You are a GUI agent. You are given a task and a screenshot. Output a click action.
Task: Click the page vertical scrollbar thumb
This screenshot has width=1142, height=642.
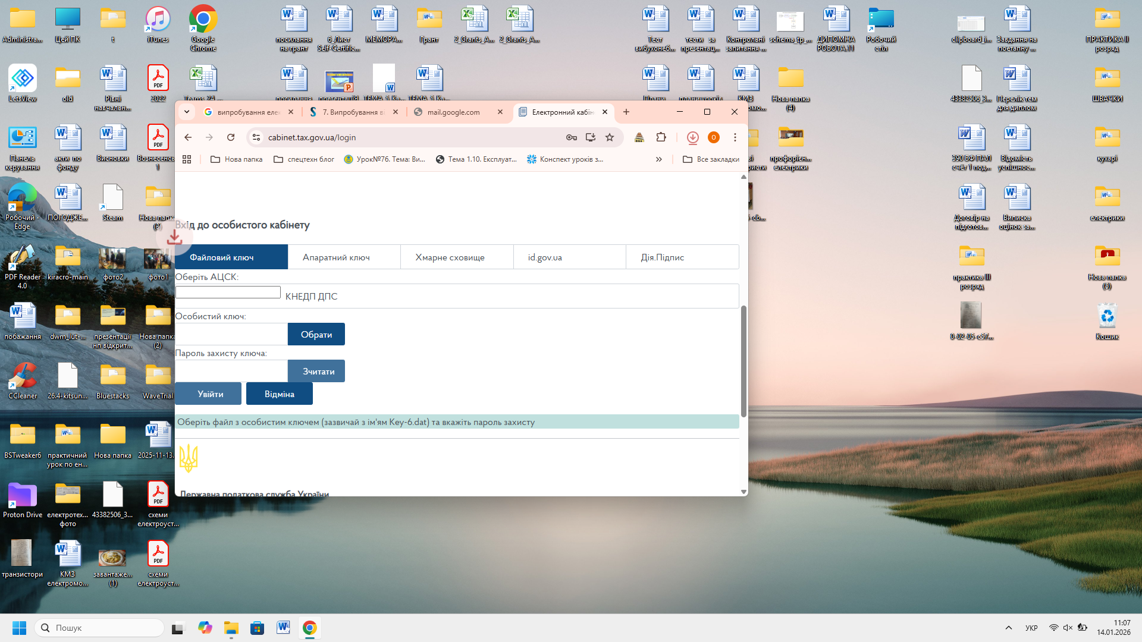tap(743, 360)
